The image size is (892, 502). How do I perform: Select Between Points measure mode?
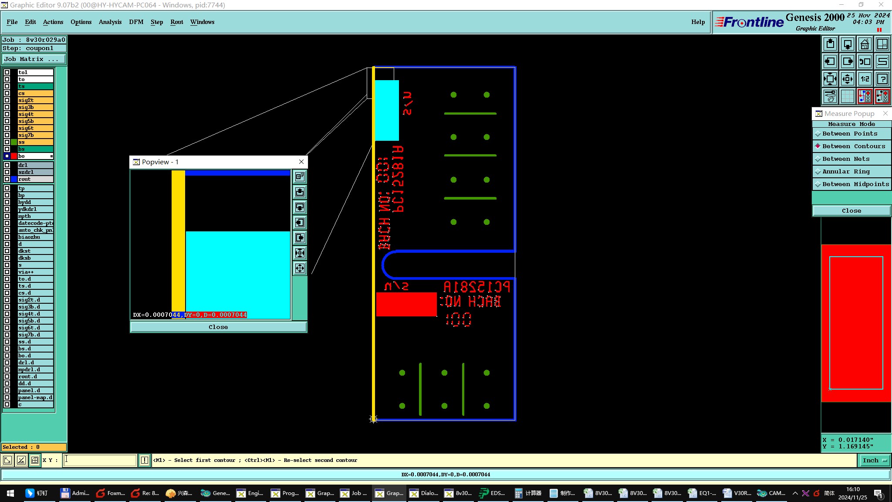coord(849,134)
